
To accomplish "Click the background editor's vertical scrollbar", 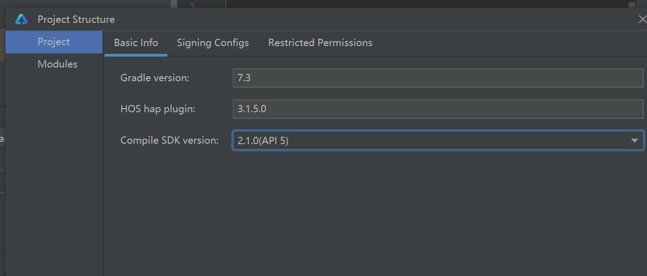I will 631,5.
